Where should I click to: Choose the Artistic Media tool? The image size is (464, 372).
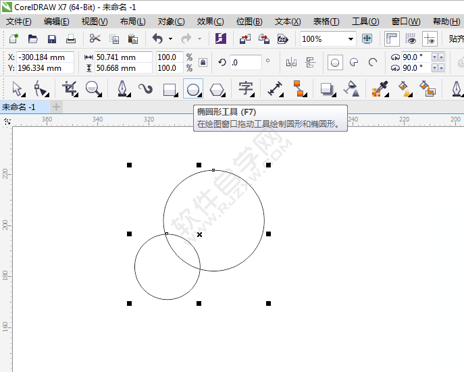point(145,88)
